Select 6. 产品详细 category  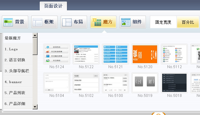(x=18, y=103)
